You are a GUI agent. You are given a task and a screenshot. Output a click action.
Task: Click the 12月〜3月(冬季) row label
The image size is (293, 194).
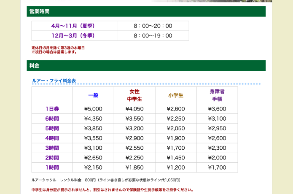coord(74,35)
